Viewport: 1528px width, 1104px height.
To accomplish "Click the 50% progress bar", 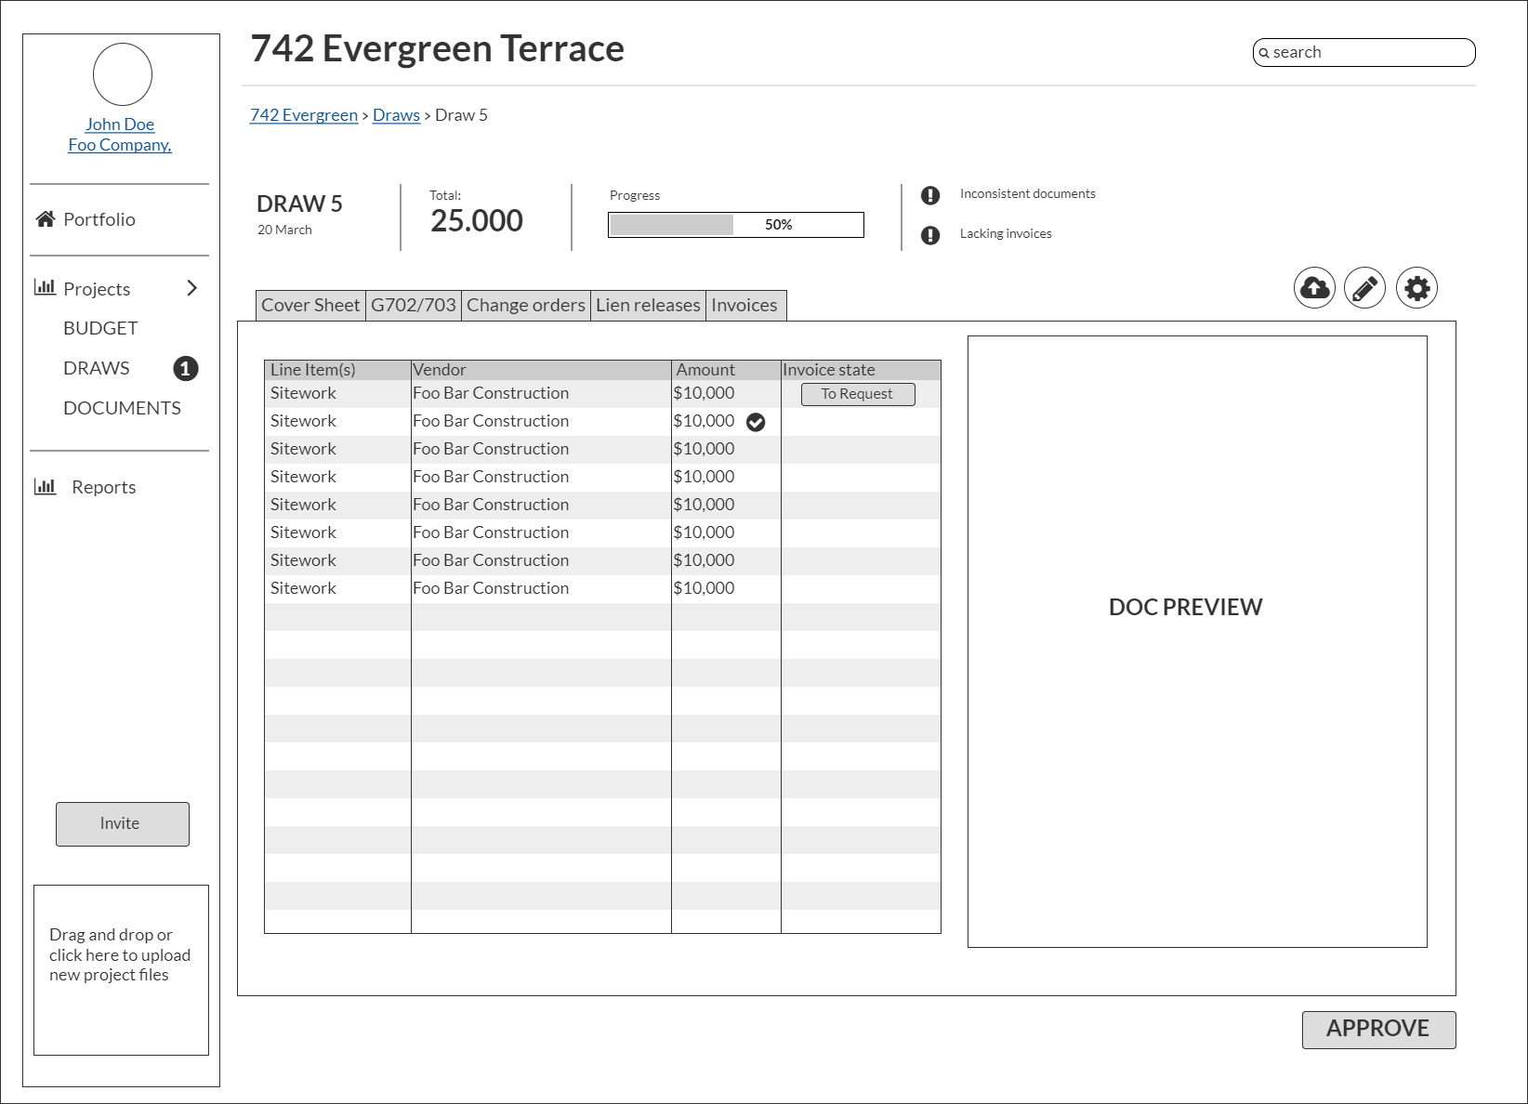I will click(x=736, y=225).
